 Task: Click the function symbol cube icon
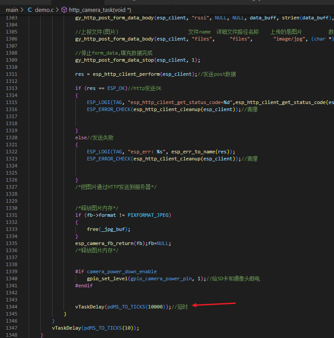[x=64, y=10]
